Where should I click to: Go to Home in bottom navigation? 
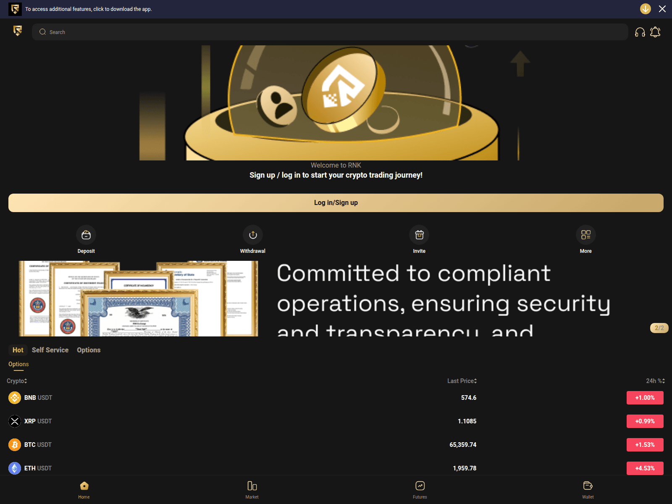[x=84, y=490]
